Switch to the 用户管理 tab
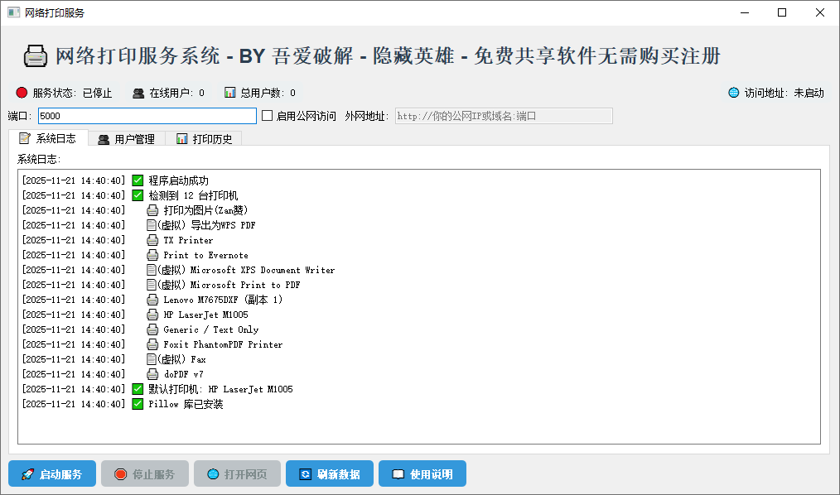 (126, 139)
